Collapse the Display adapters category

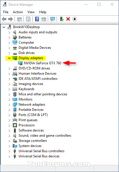(x=9, y=58)
